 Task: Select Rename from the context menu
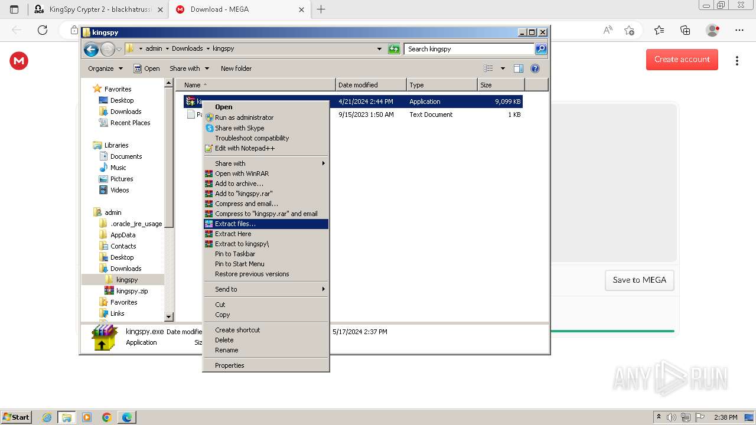tap(266, 350)
